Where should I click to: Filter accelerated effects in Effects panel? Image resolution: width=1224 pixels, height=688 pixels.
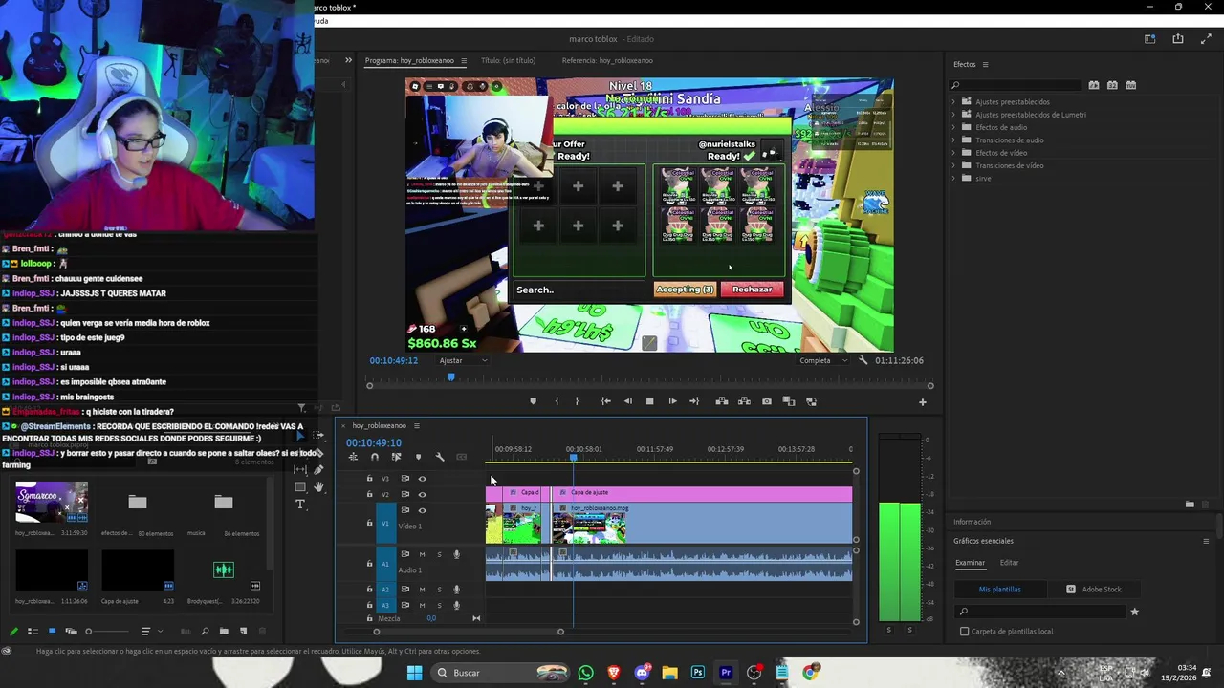point(1094,85)
